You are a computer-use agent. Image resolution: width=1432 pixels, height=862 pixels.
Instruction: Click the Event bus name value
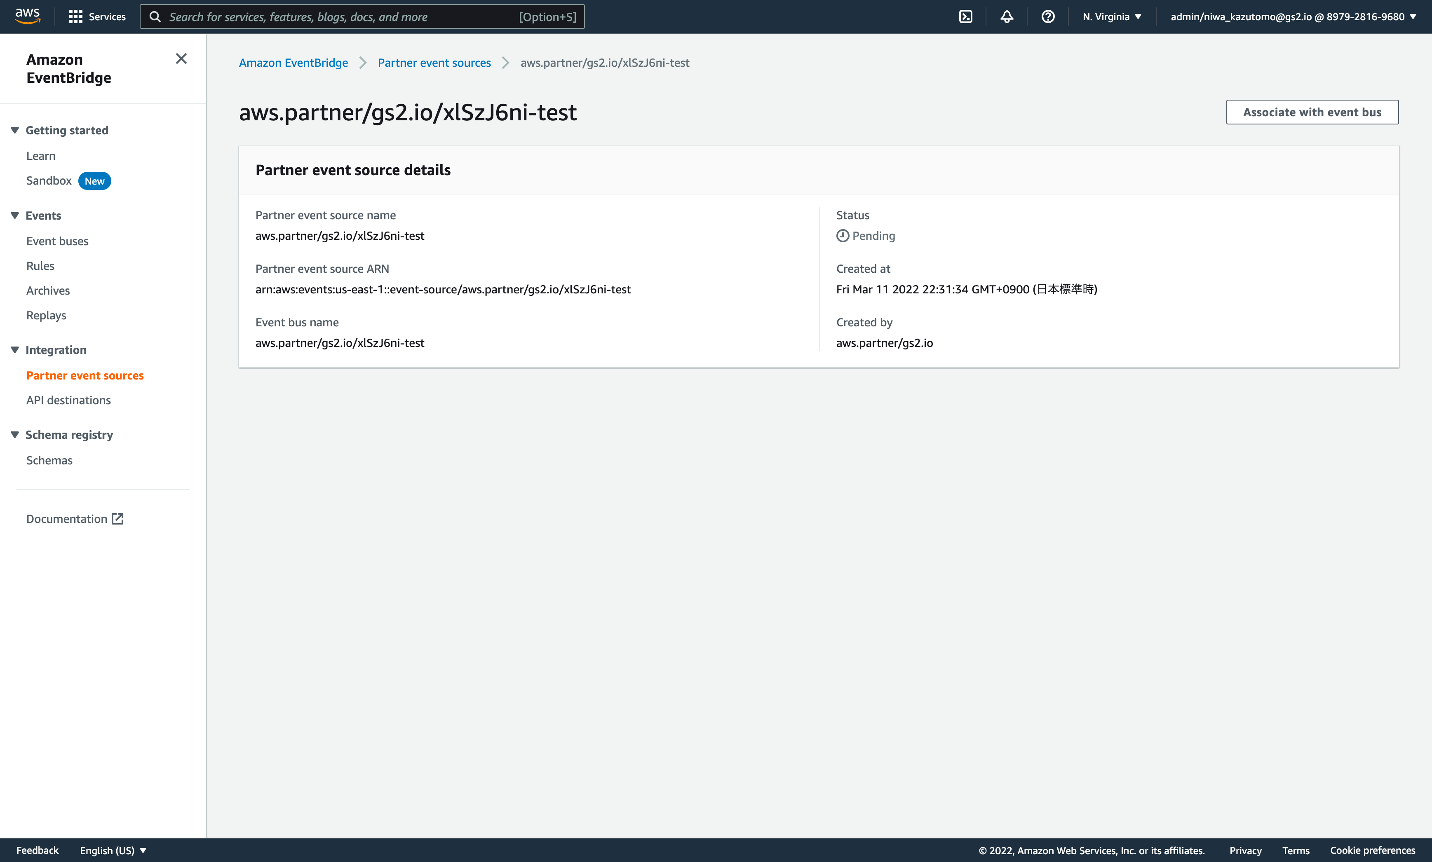340,343
